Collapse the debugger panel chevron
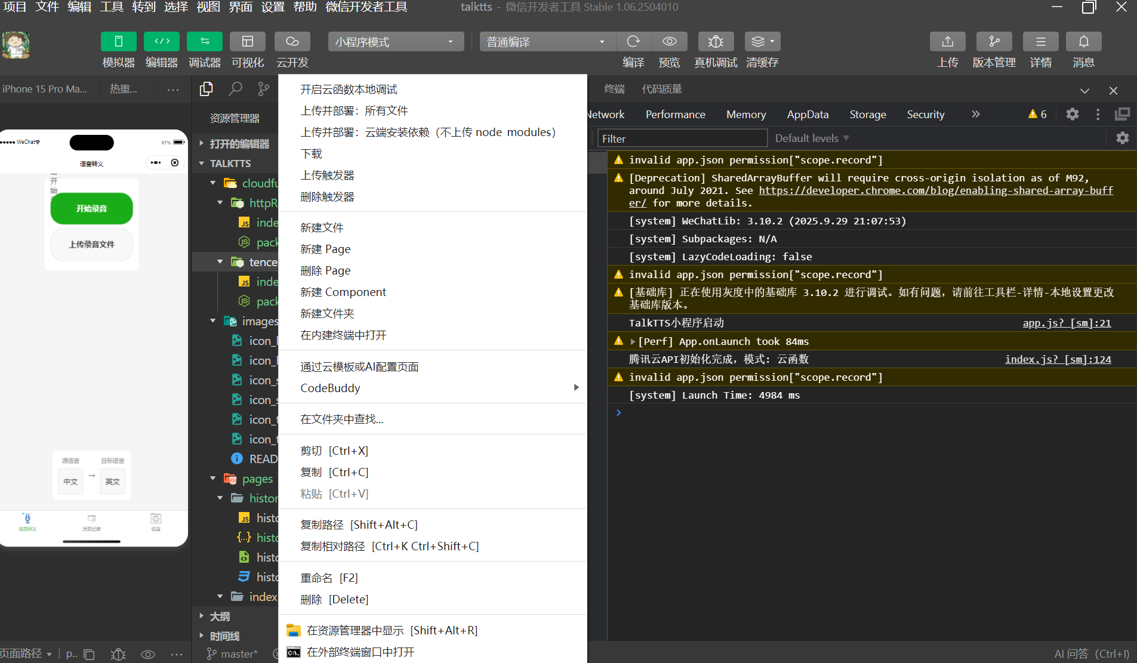 [x=1084, y=91]
